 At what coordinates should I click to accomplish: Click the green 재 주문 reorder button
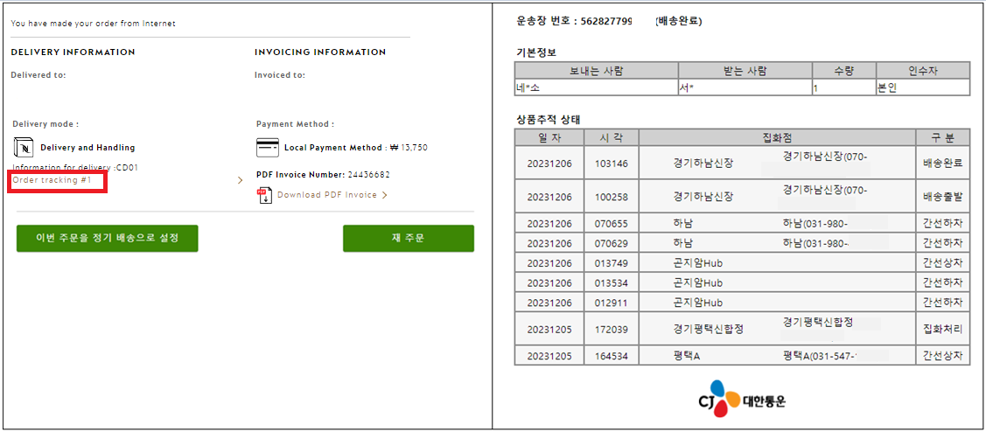[x=408, y=239]
